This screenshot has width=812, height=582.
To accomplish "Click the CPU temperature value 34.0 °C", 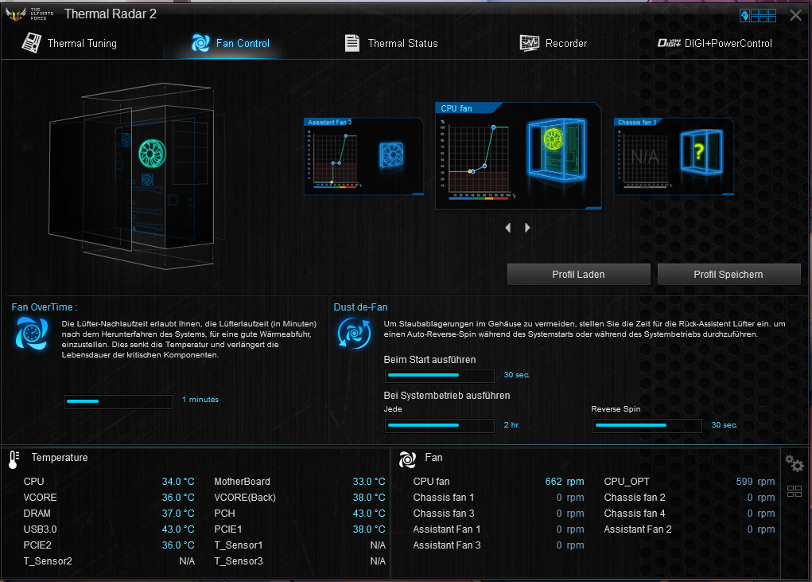I will click(x=178, y=482).
